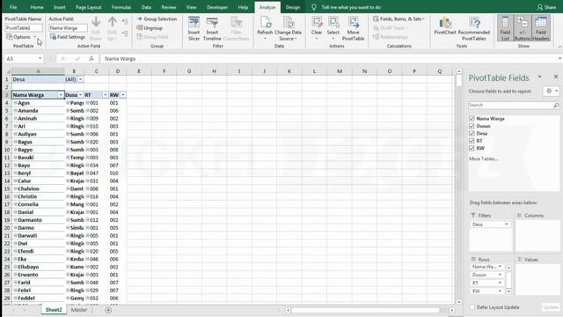Click Group Selection
This screenshot has height=317, width=563.
[157, 18]
